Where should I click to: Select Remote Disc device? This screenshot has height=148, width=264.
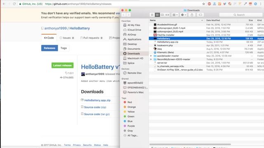pos(134,73)
